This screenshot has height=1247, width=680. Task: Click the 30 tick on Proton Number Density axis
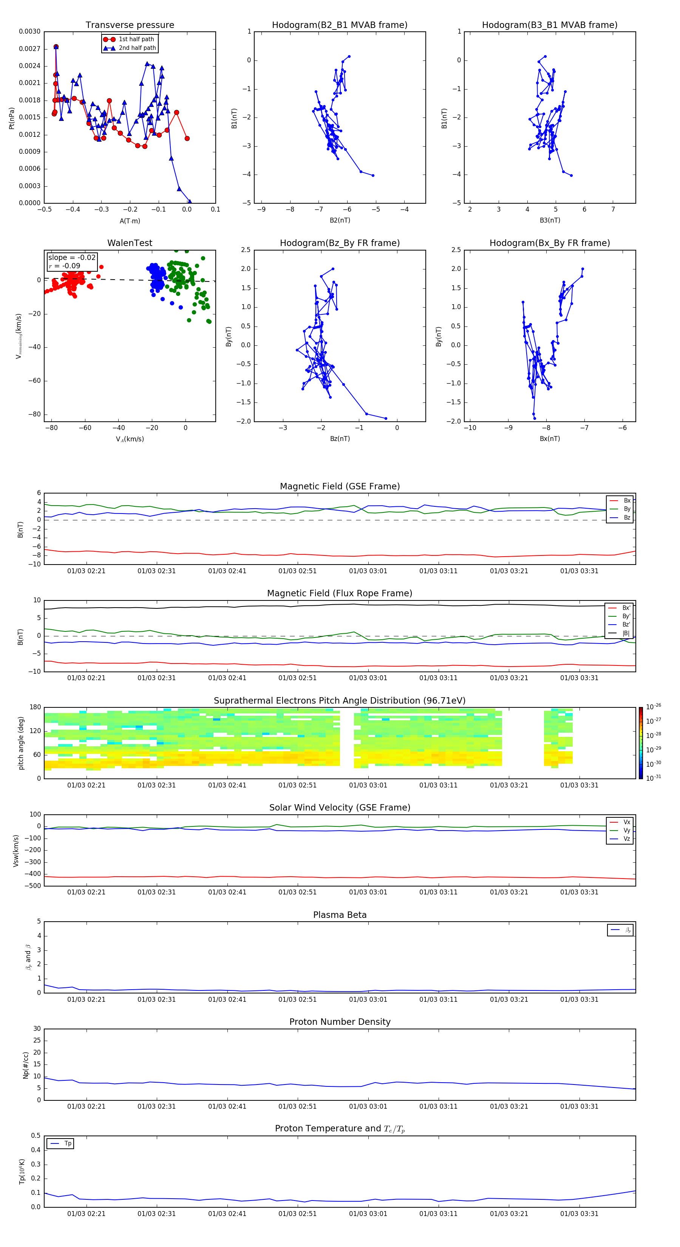tap(37, 1029)
